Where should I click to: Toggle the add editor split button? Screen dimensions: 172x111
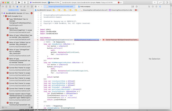136,6
